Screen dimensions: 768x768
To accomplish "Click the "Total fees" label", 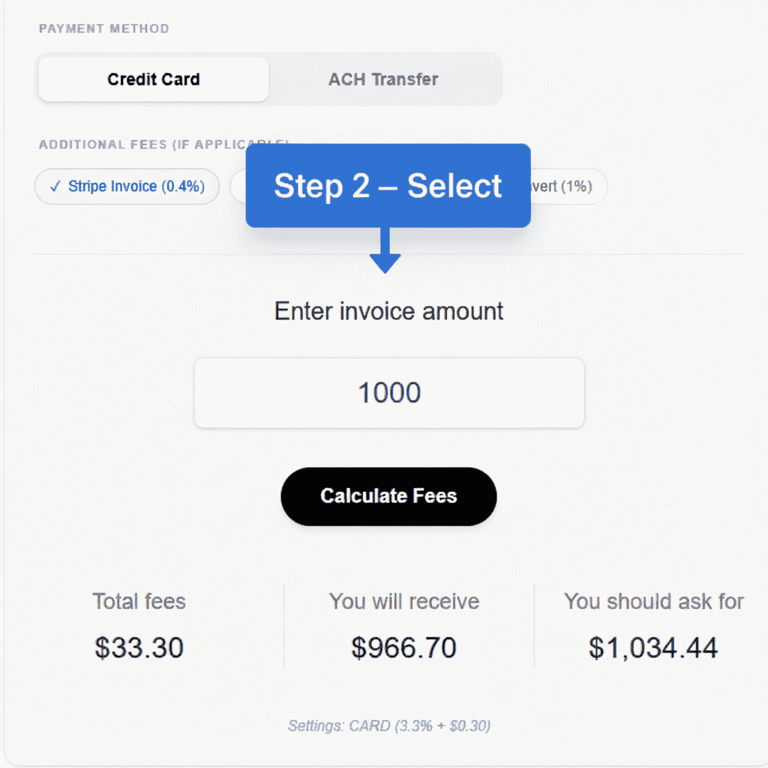I will [x=139, y=601].
